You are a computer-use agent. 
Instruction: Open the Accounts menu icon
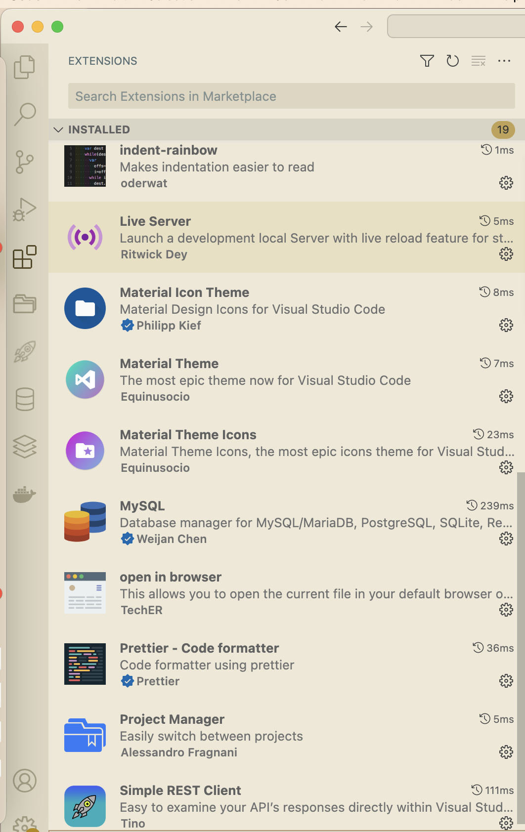pos(25,781)
